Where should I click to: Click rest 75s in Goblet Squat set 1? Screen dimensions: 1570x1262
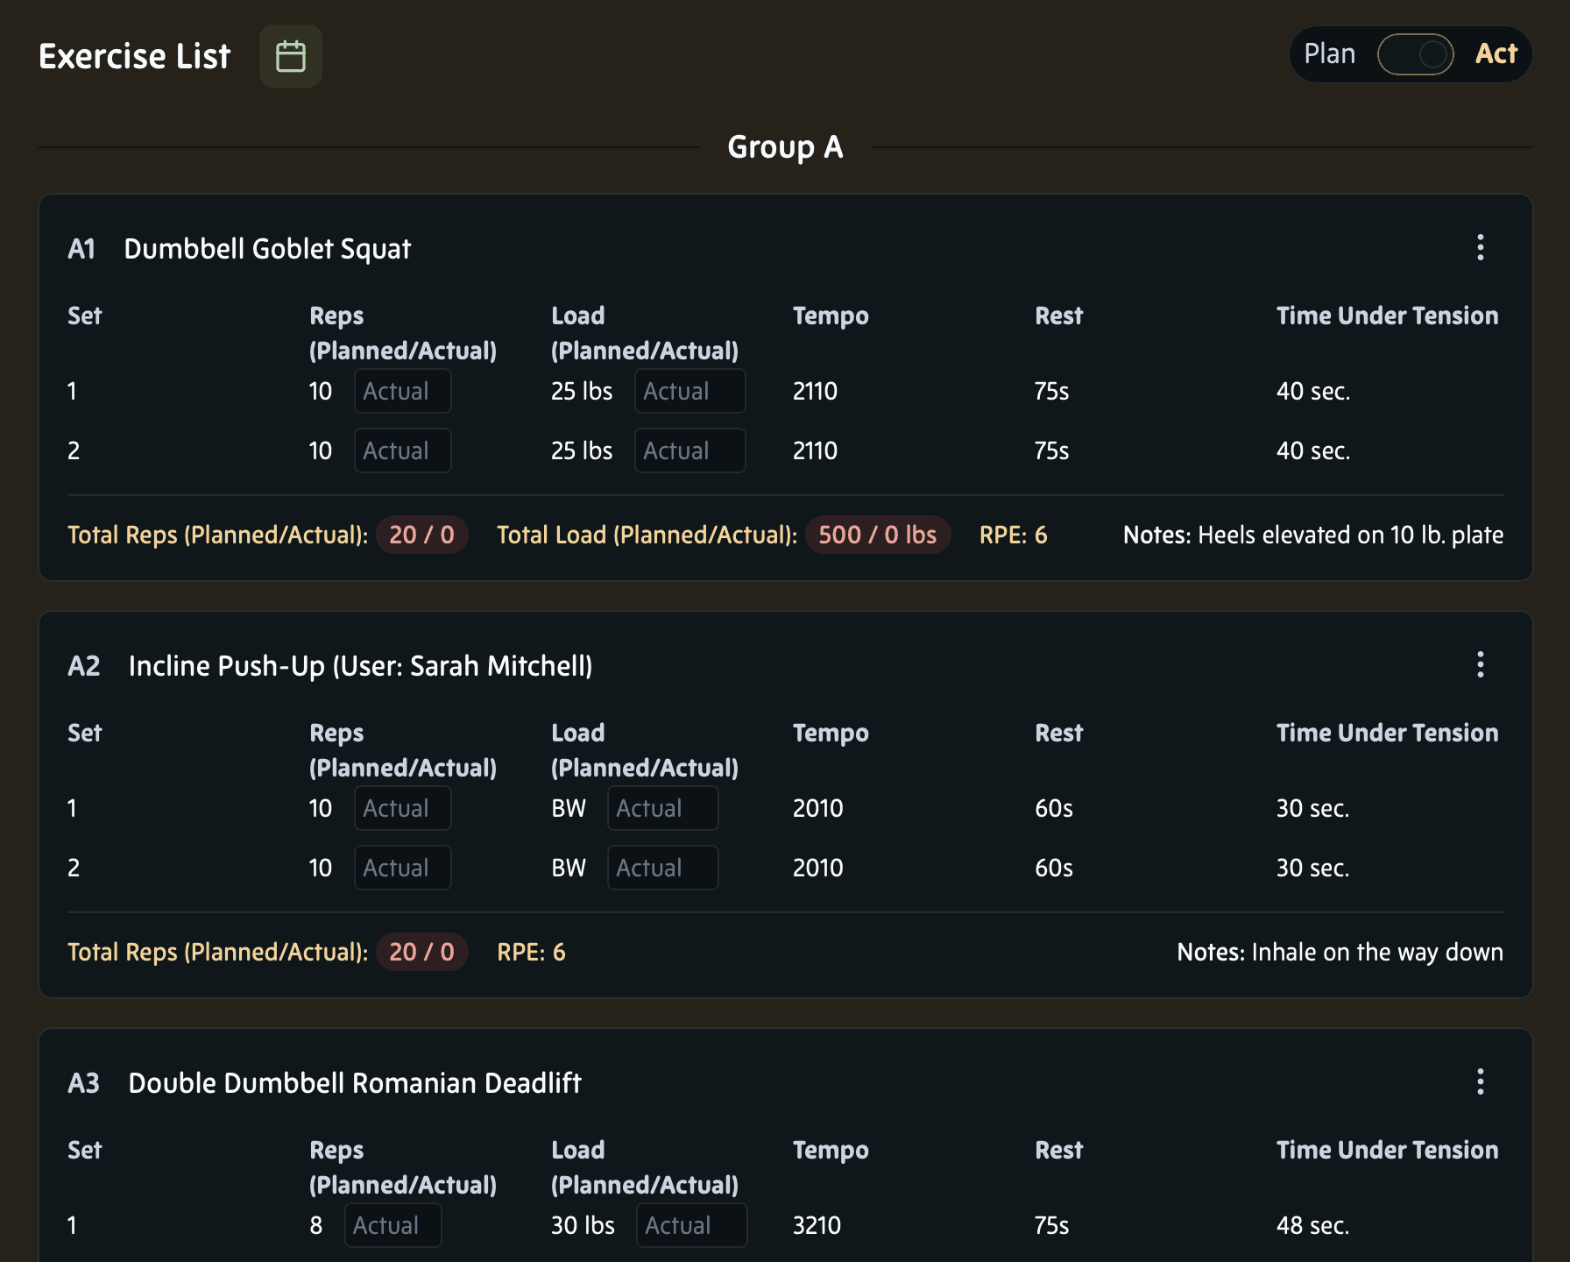click(1051, 391)
